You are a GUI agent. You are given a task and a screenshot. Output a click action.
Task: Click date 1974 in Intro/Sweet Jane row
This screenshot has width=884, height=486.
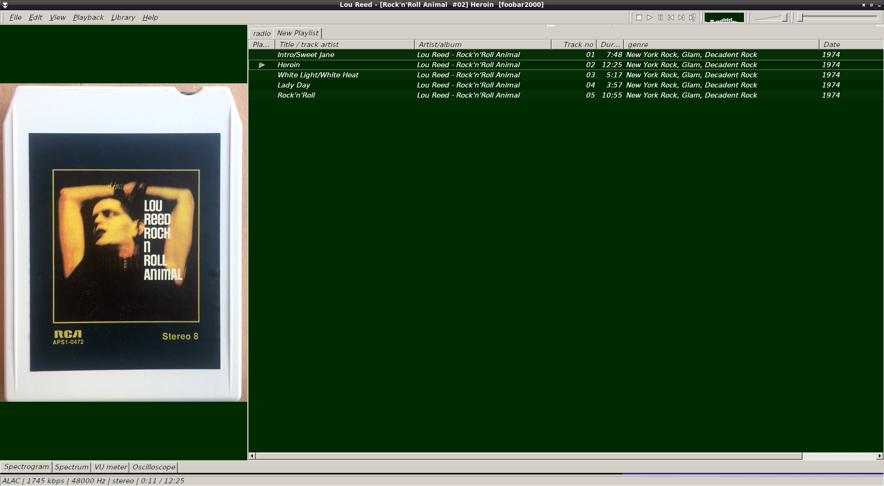tap(831, 55)
